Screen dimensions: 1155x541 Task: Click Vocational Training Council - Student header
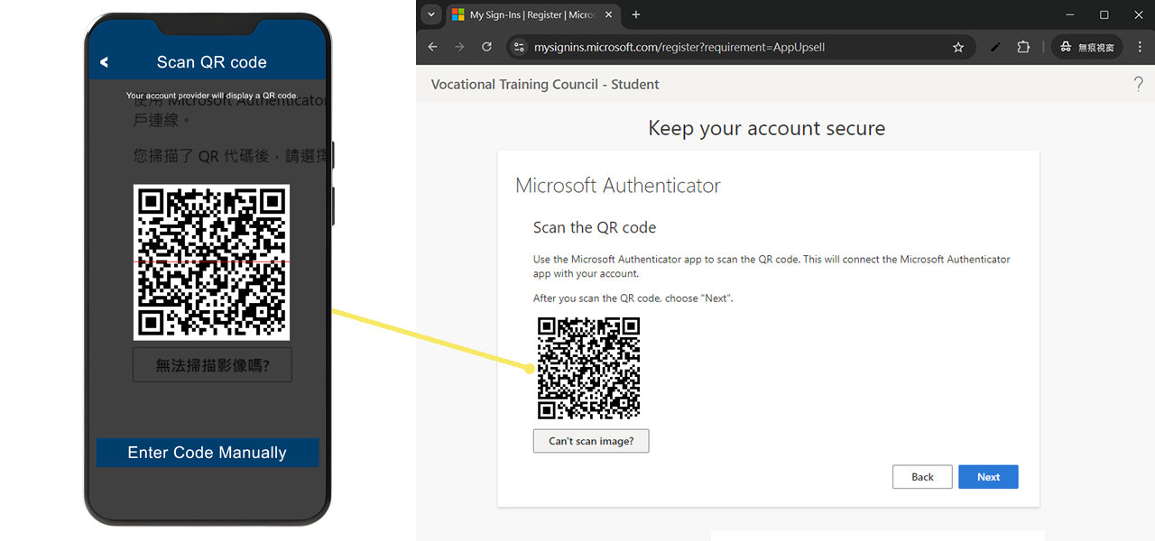coord(545,84)
